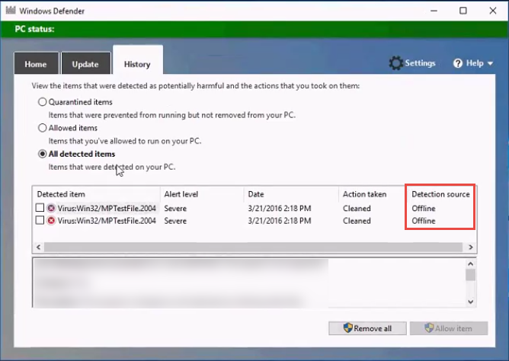
Task: Select the All detected items radio button
Action: pyautogui.click(x=42, y=154)
